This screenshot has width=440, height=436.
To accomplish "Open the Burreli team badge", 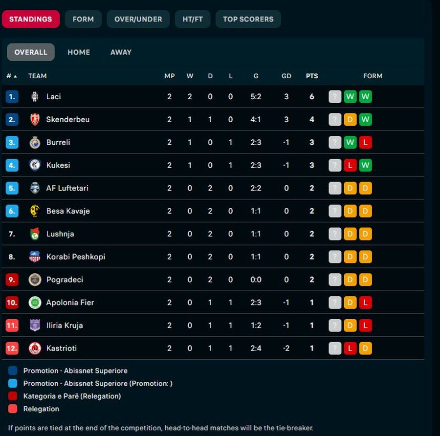I will [35, 143].
